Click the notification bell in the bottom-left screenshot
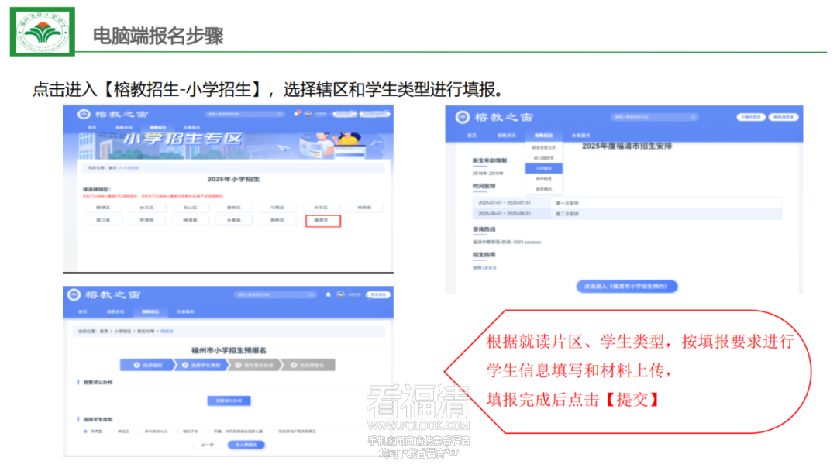Viewport: 837px width, 471px height. (x=328, y=295)
